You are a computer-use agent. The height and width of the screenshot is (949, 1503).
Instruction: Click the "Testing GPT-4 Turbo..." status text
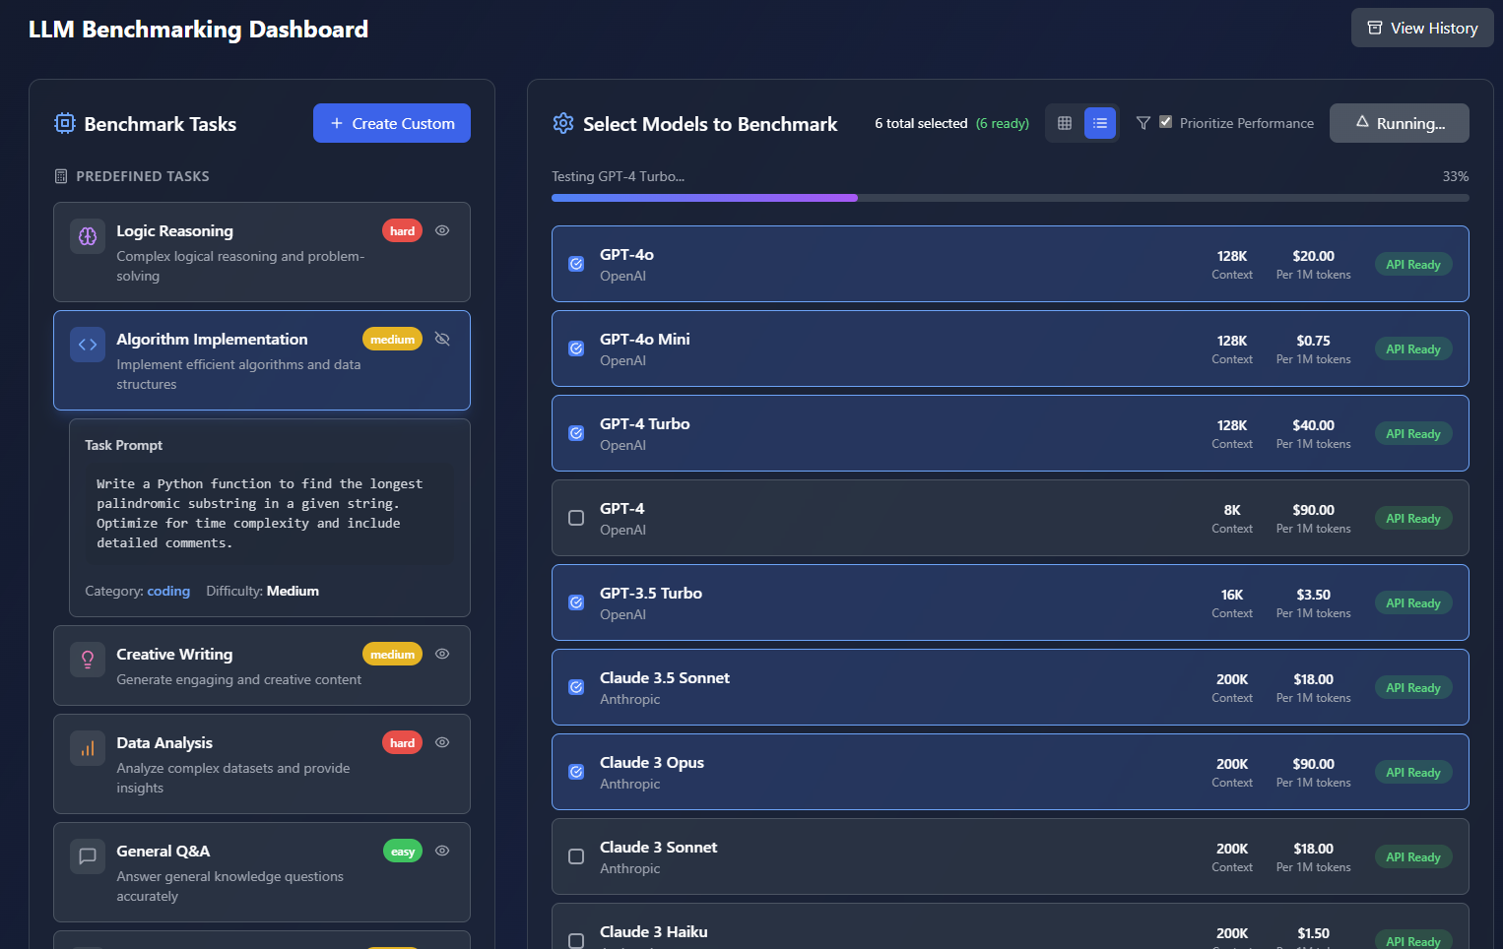coord(618,176)
